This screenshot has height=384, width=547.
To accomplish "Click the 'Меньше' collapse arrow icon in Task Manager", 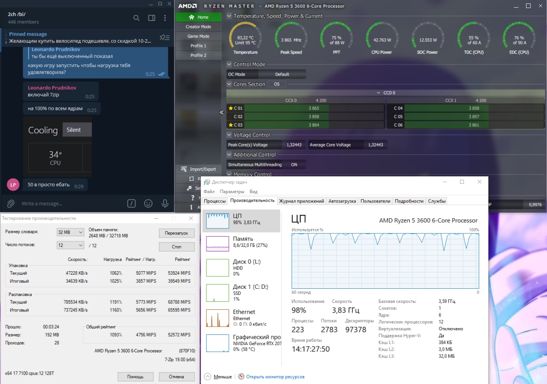I will tap(208, 377).
